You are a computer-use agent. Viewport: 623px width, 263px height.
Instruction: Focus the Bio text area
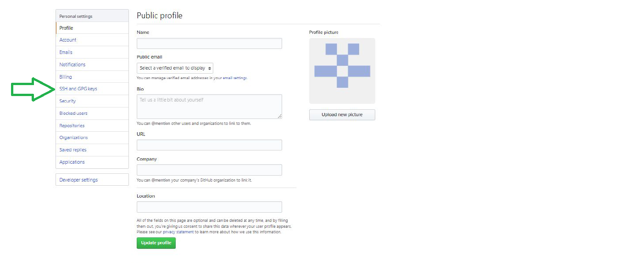209,107
